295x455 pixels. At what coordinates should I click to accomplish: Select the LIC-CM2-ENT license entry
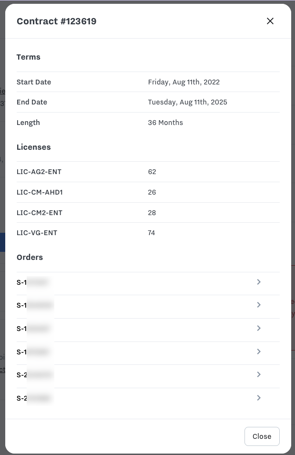pyautogui.click(x=40, y=213)
